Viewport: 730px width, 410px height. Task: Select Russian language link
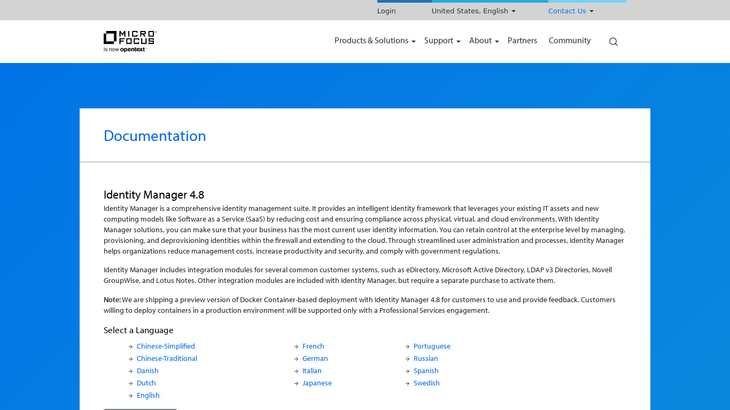[426, 359]
